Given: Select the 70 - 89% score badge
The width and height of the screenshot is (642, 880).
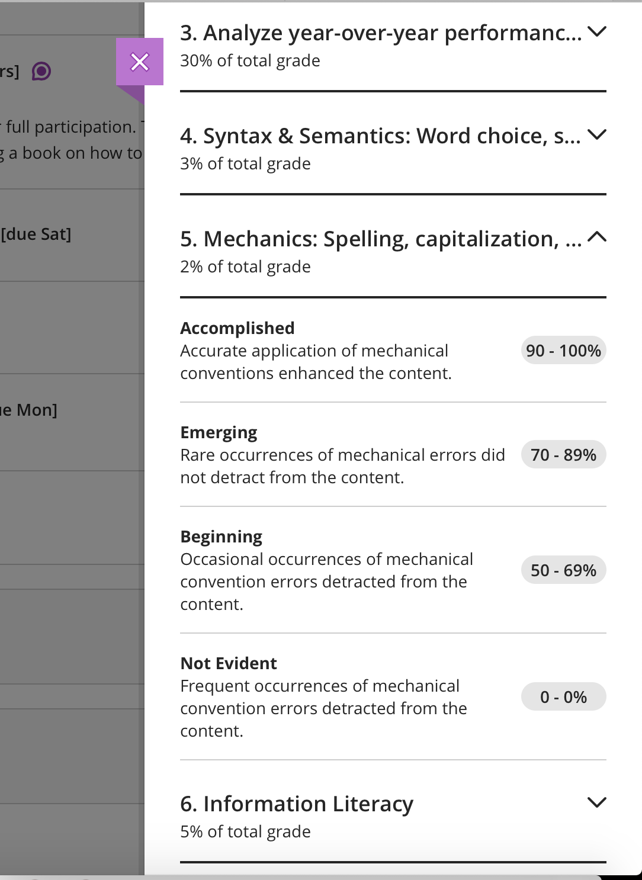Looking at the screenshot, I should click(x=563, y=455).
